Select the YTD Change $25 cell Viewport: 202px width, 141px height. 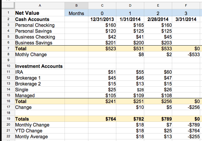[x=158, y=130]
